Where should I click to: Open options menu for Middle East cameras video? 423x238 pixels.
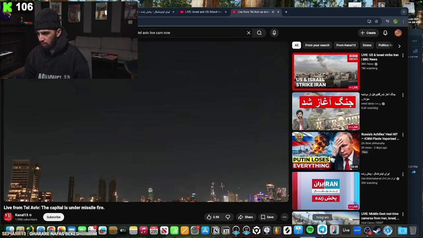pyautogui.click(x=403, y=214)
